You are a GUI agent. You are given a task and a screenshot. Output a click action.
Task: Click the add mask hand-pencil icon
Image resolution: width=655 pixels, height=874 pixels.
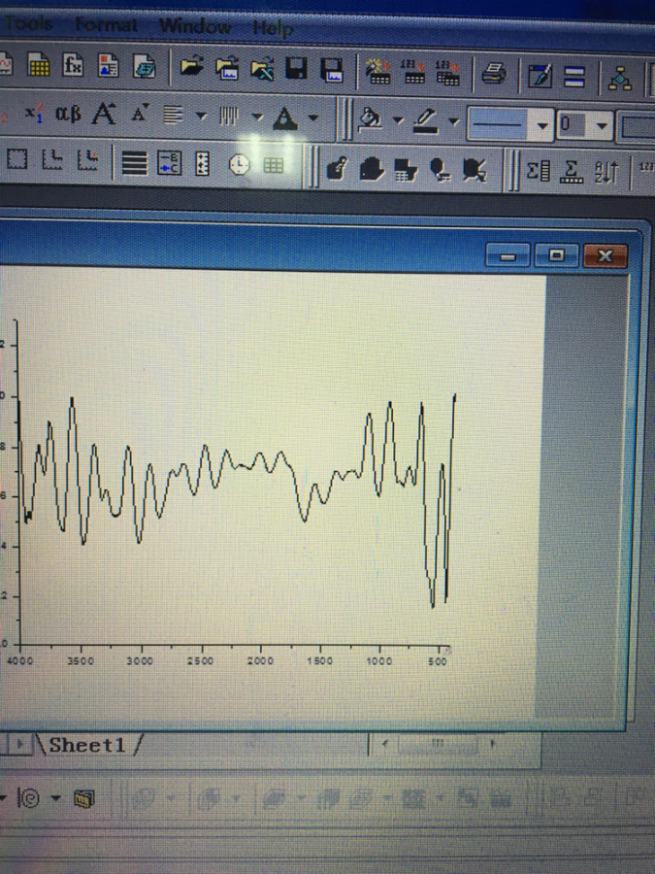pyautogui.click(x=337, y=168)
